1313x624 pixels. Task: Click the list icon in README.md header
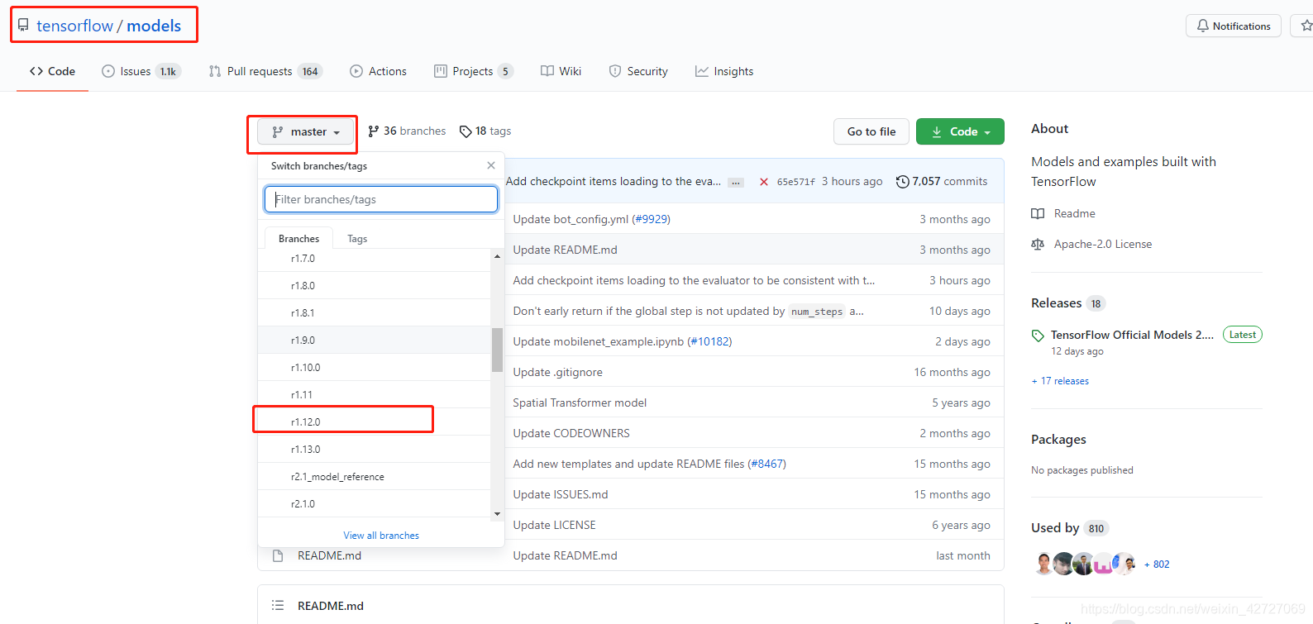point(278,606)
